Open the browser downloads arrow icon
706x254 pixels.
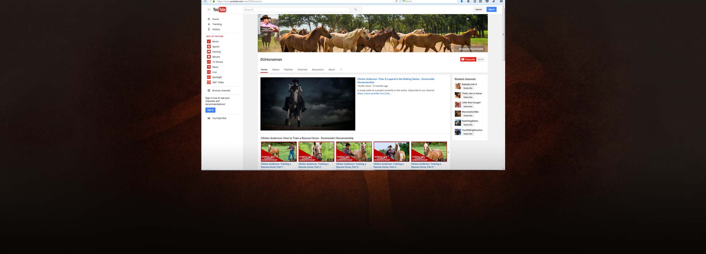(x=462, y=1)
